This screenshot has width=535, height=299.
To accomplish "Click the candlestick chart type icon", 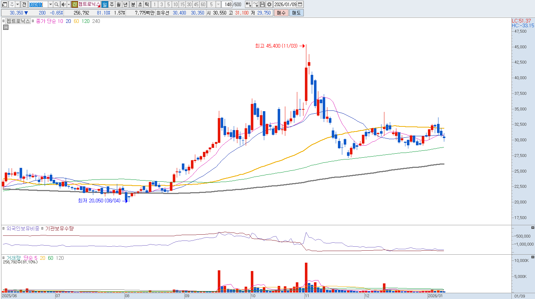I will pos(248,4).
